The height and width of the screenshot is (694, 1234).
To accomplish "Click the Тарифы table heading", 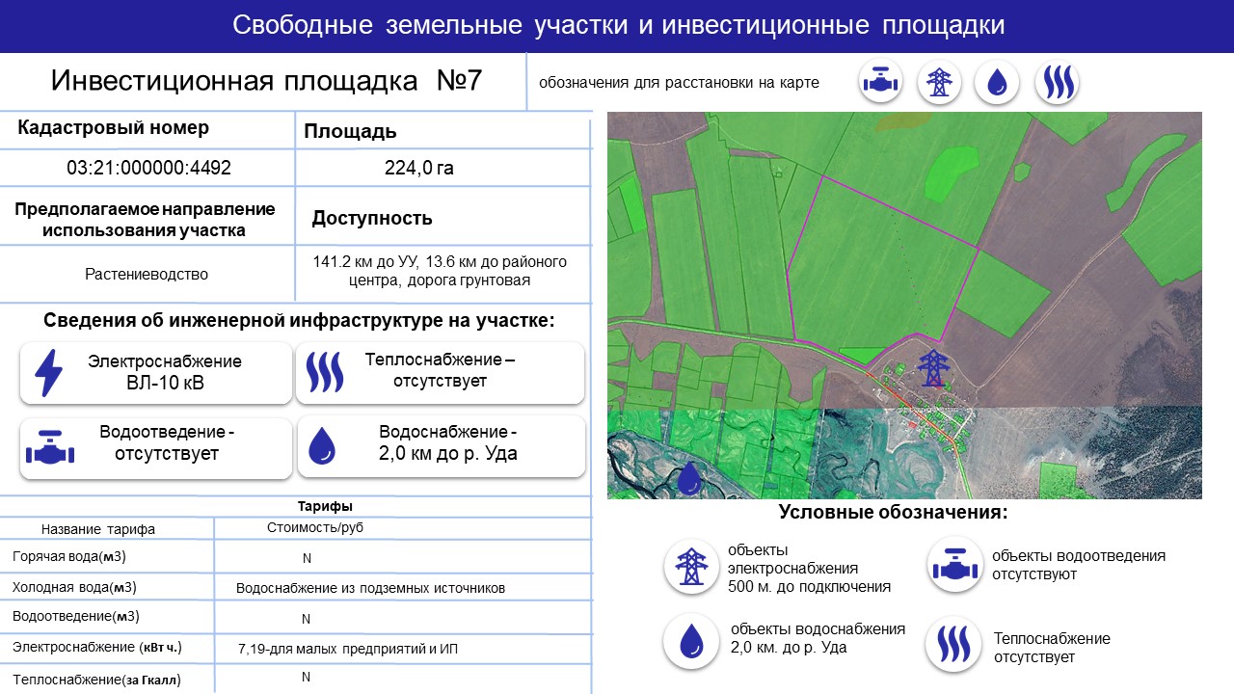I will coord(325,506).
